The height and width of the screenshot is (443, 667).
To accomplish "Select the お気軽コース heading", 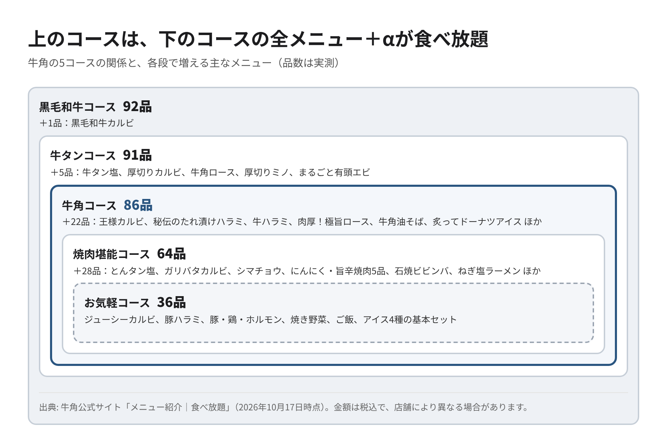I will (x=117, y=303).
